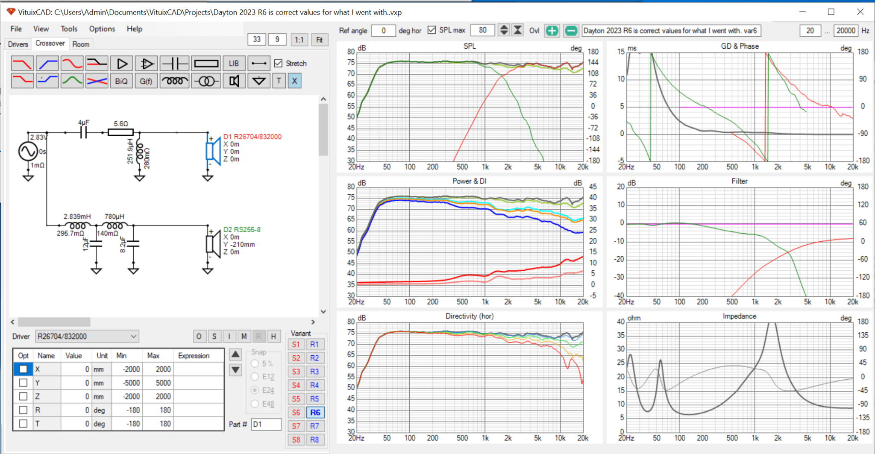The width and height of the screenshot is (875, 454).
Task: Select variant S6
Action: 296,413
